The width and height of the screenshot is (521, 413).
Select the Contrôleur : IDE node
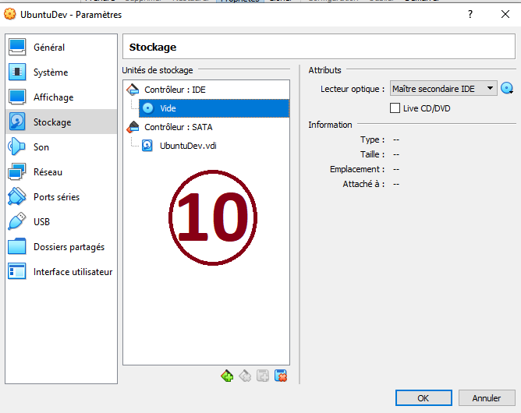[175, 90]
